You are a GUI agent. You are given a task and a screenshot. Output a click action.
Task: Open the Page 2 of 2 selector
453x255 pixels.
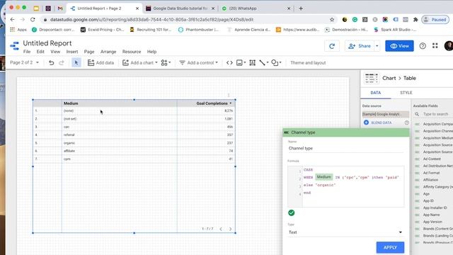24,63
